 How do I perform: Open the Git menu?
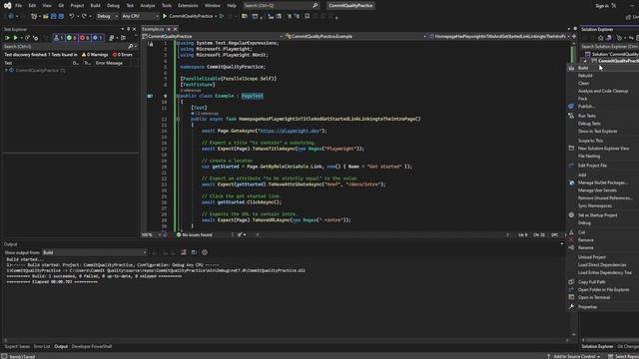click(x=61, y=6)
